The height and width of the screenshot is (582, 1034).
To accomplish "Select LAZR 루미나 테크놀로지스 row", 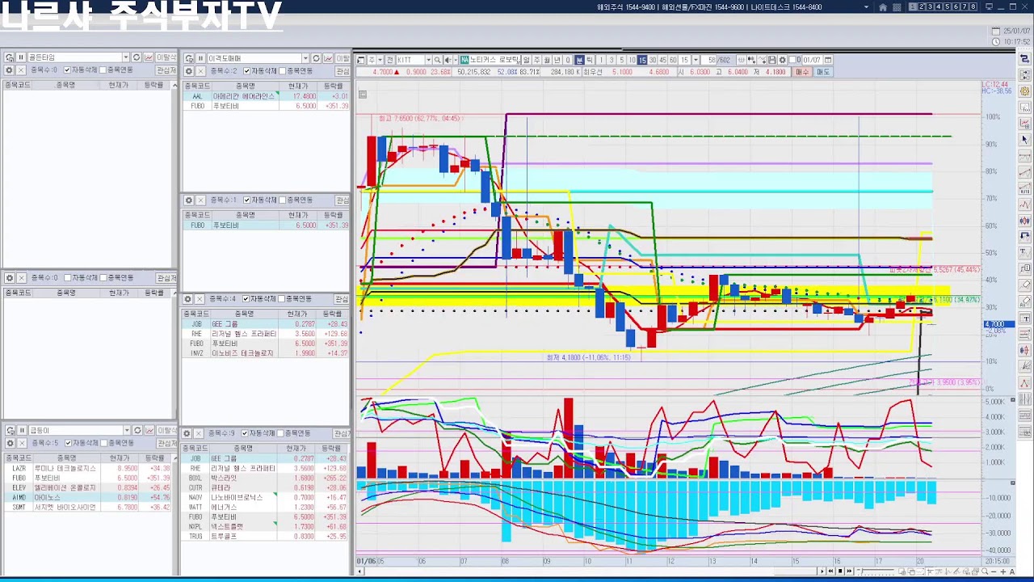I will 87,468.
